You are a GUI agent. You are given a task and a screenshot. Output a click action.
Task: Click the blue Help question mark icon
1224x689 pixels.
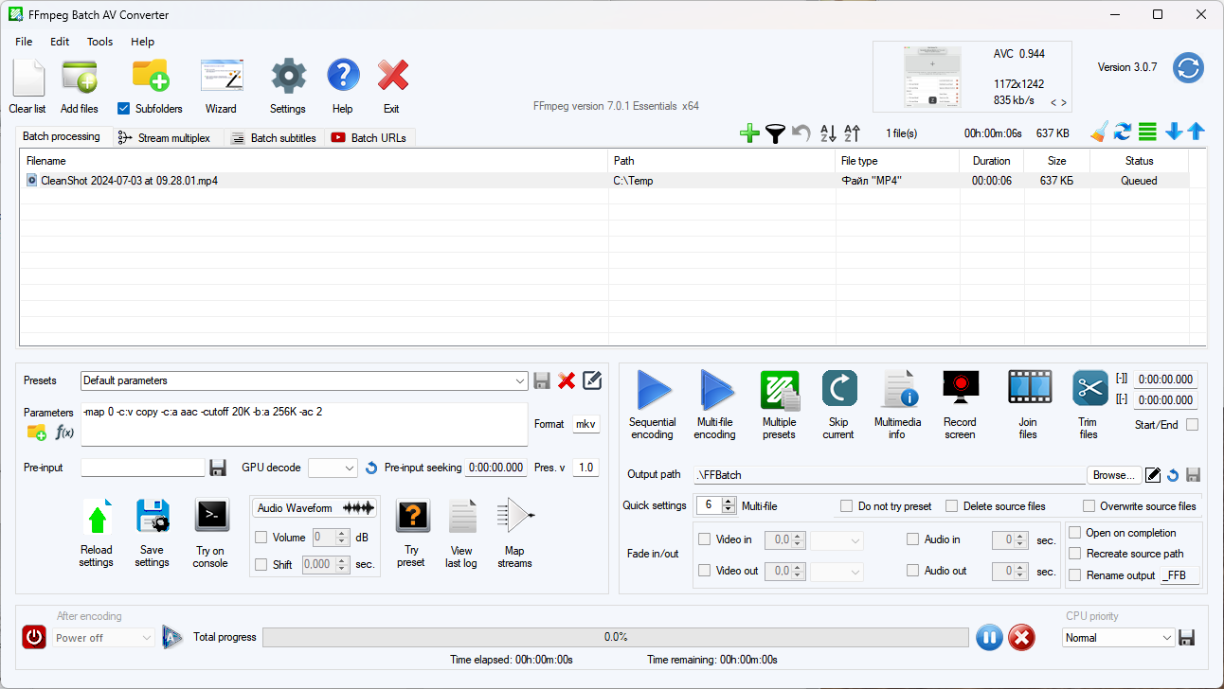click(x=343, y=76)
